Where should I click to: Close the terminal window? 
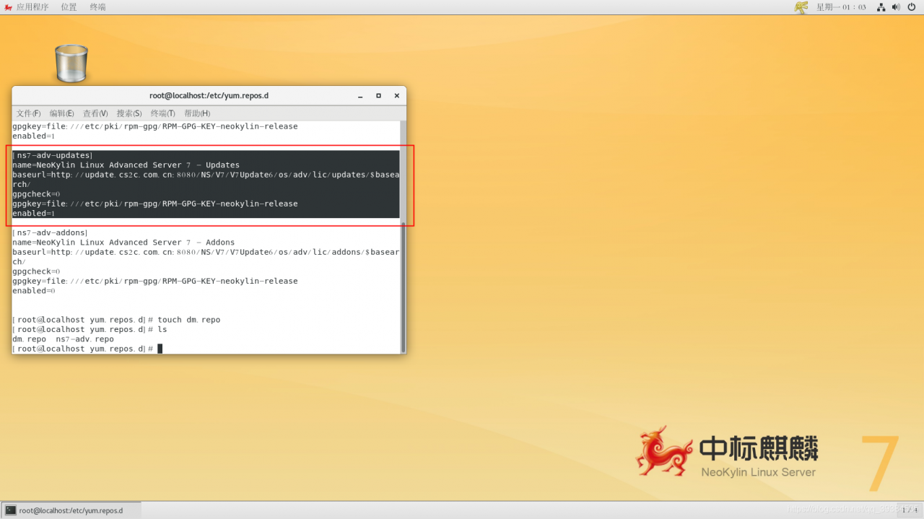click(x=396, y=95)
